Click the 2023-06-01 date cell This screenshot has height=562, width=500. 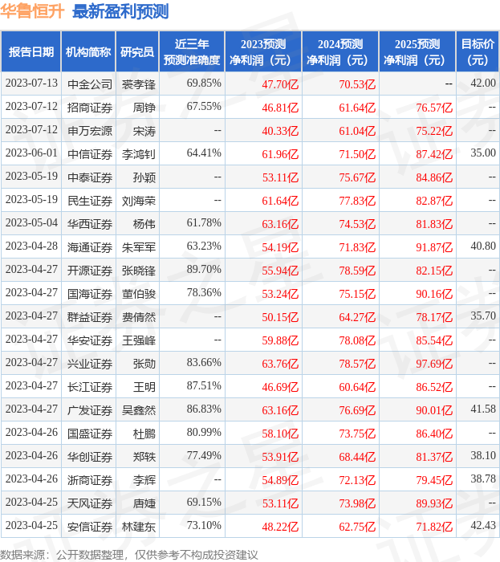click(x=31, y=153)
